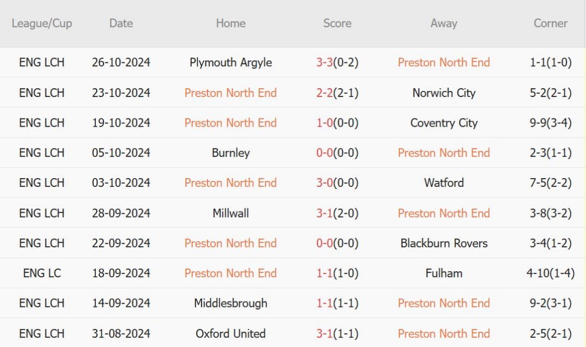Open the Burnley team link
Screen dimensions: 586x347
click(231, 153)
